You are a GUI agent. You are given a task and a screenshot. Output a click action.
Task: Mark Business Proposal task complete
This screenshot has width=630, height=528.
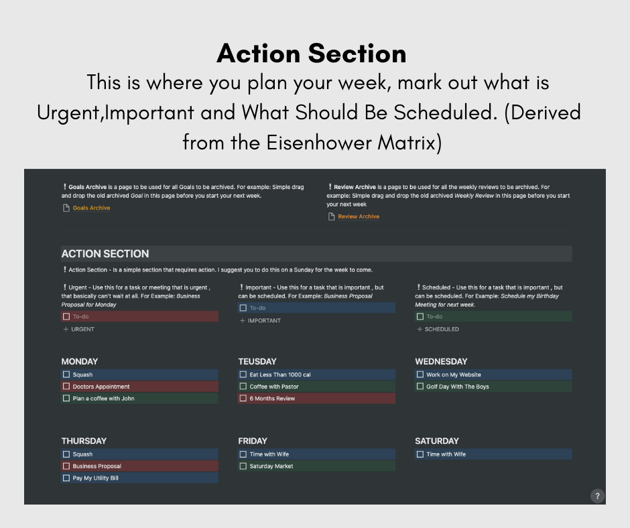66,466
